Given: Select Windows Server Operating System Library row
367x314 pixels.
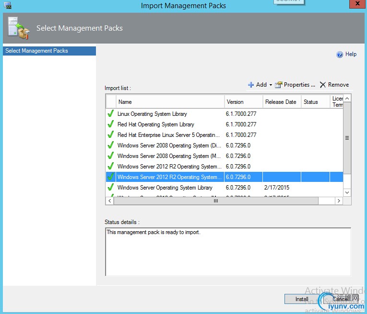Looking at the screenshot, I should pos(225,188).
